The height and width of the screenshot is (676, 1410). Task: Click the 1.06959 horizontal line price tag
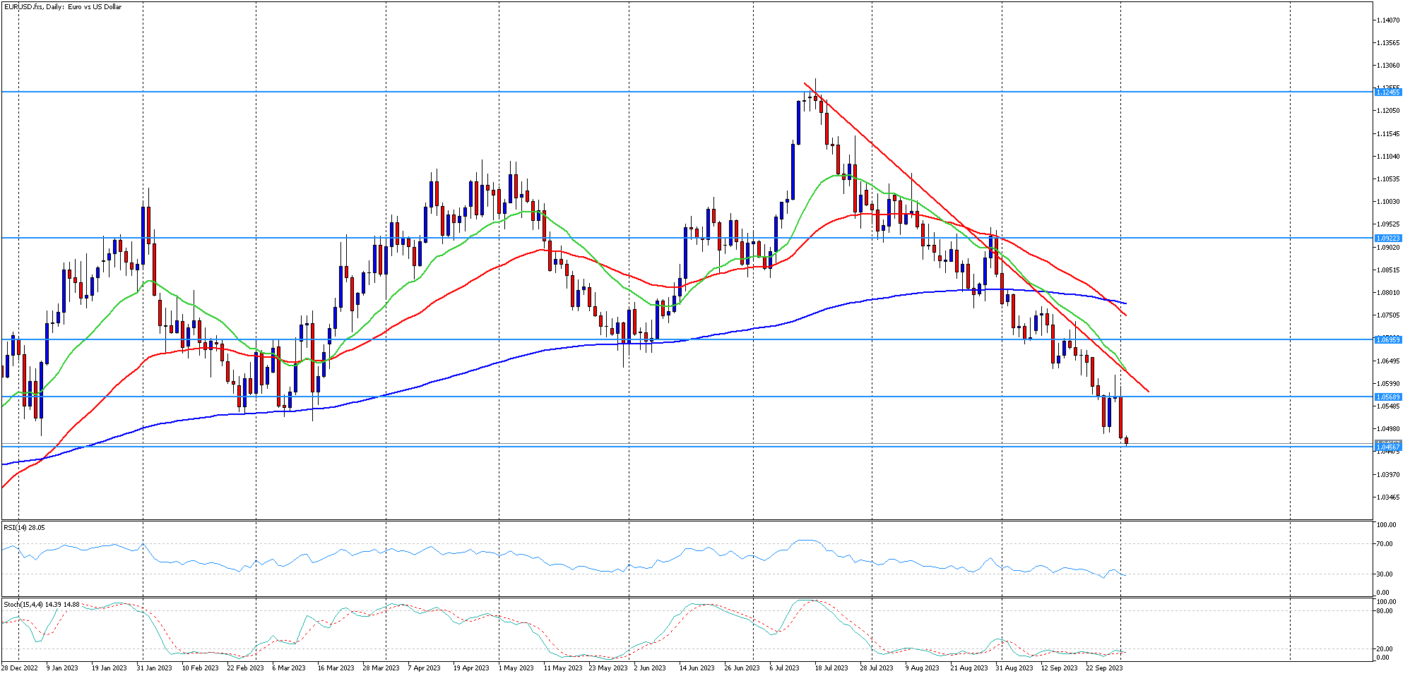pyautogui.click(x=1387, y=340)
